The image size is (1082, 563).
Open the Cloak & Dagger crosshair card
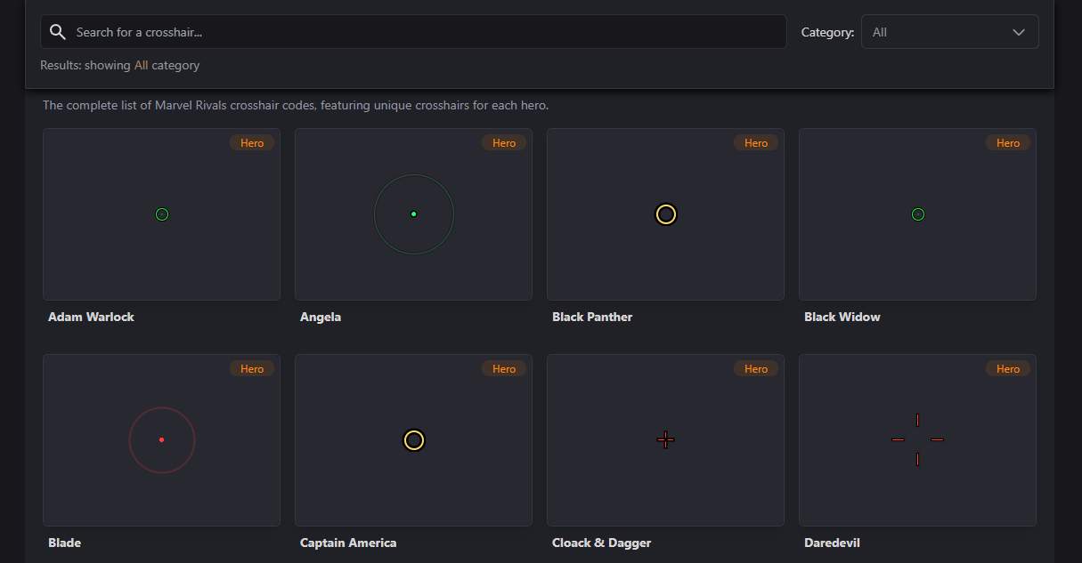click(x=665, y=440)
